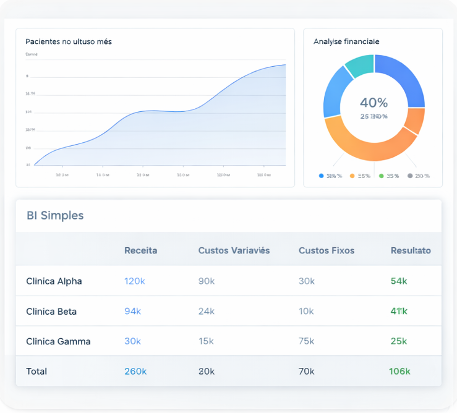Select the teal segment of the donut chart
The width and height of the screenshot is (457, 413).
359,65
